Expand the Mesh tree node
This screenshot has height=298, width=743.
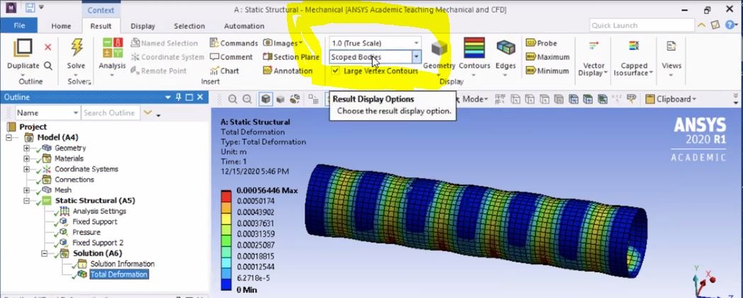pyautogui.click(x=26, y=190)
